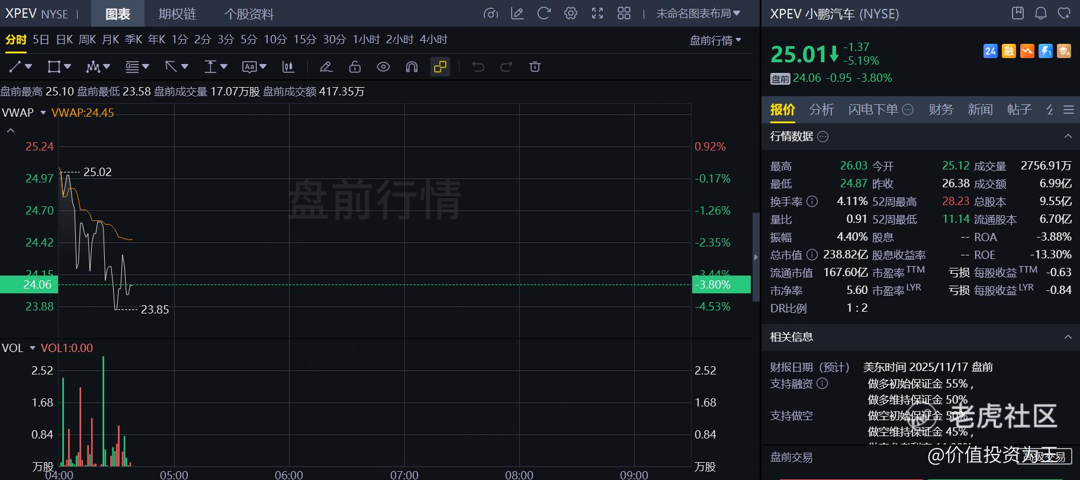Viewport: 1080px width, 480px height.
Task: Add XPEV to watchlist with heart icon
Action: 1064,13
